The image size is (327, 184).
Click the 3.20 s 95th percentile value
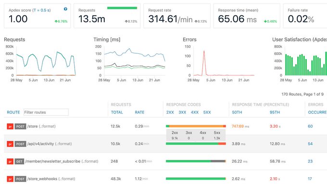(275, 126)
